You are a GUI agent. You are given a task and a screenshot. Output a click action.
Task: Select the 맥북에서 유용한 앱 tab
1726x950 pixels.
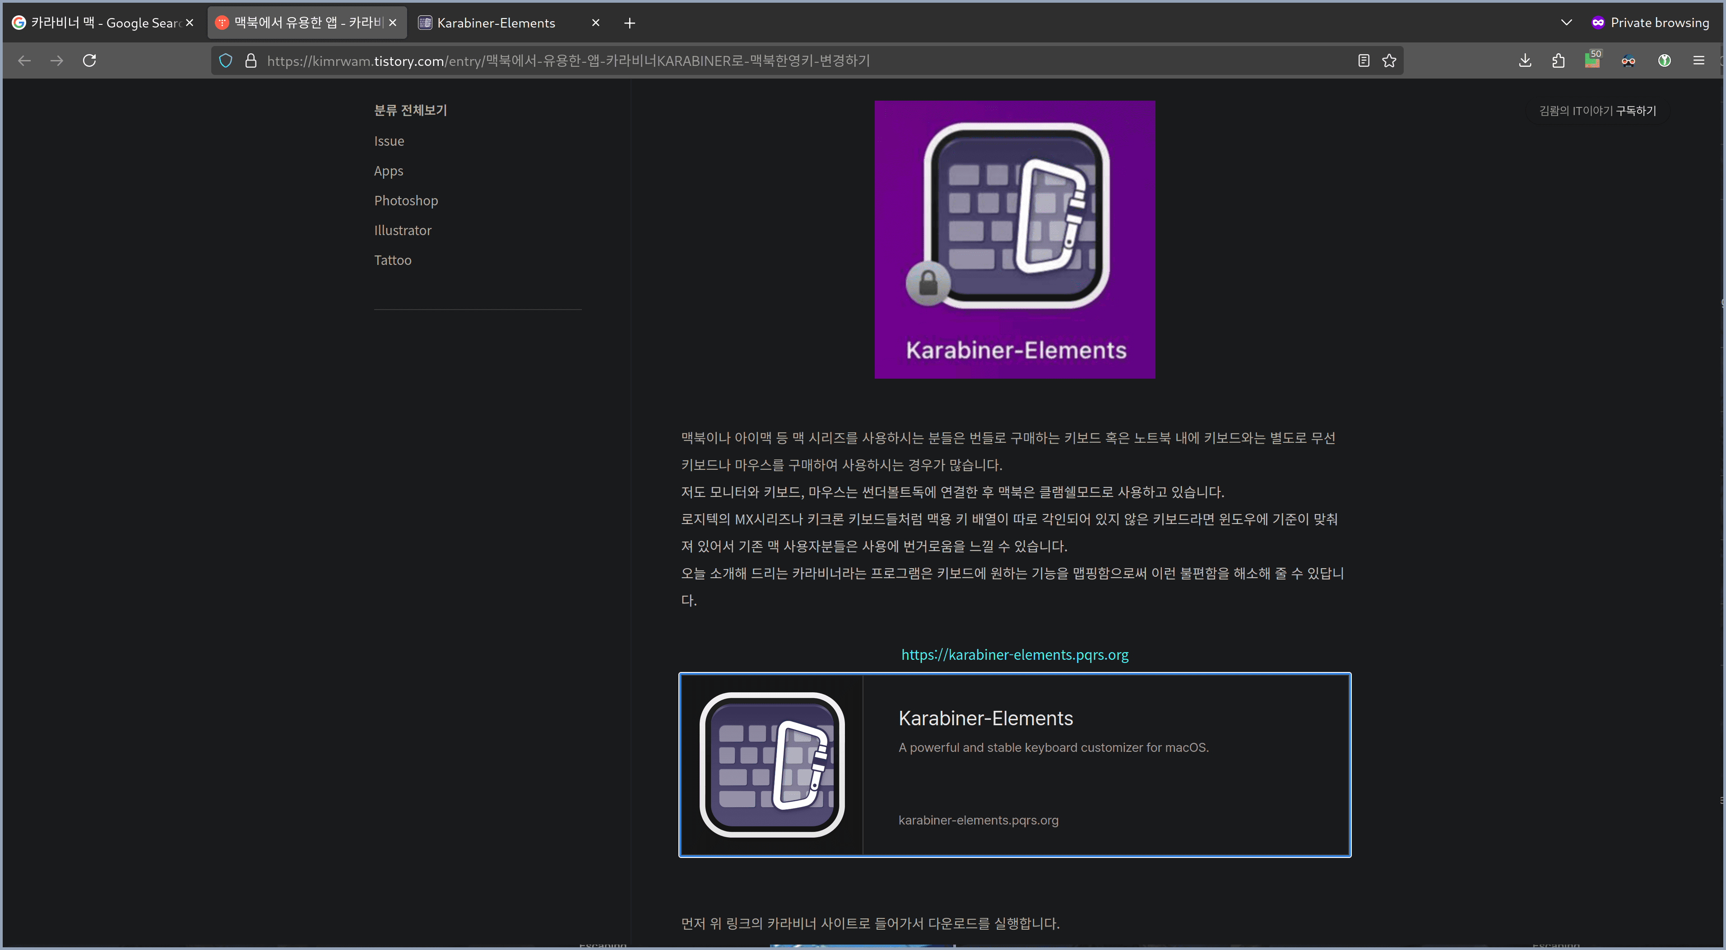pos(307,23)
